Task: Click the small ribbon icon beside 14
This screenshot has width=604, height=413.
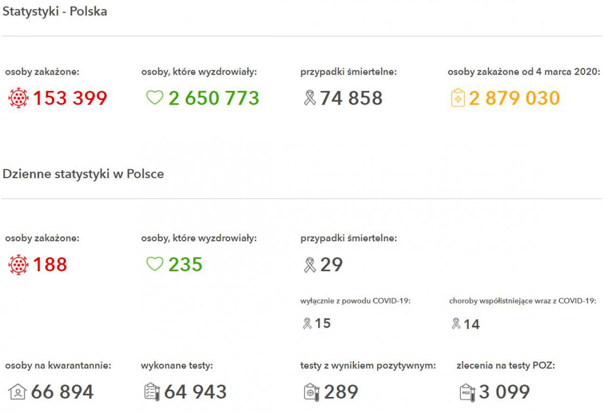Action: [456, 324]
